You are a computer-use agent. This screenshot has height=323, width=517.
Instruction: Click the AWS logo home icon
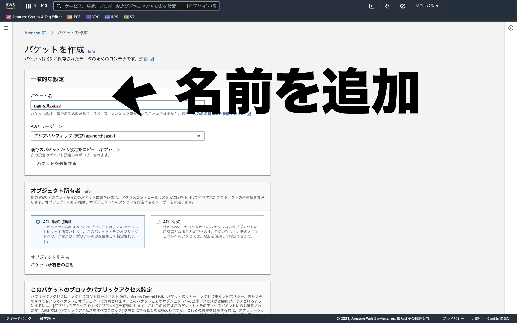tap(10, 6)
